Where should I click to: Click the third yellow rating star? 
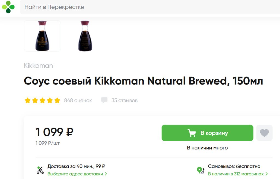42,100
